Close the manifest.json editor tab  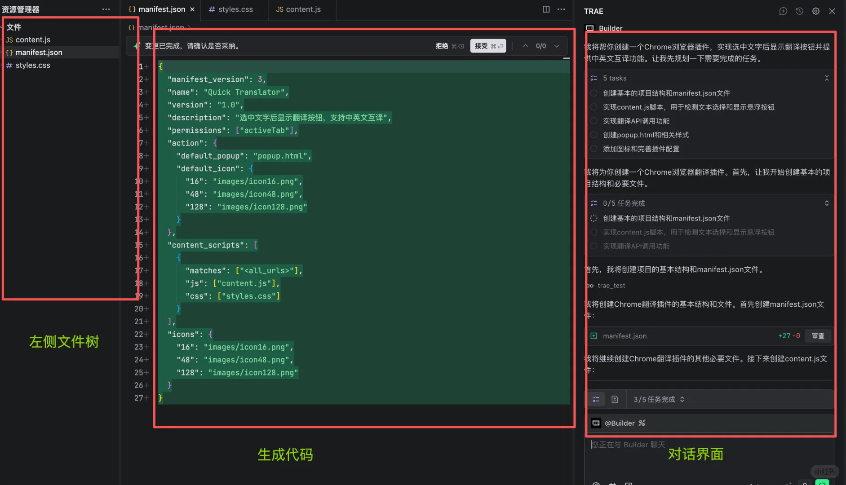192,9
